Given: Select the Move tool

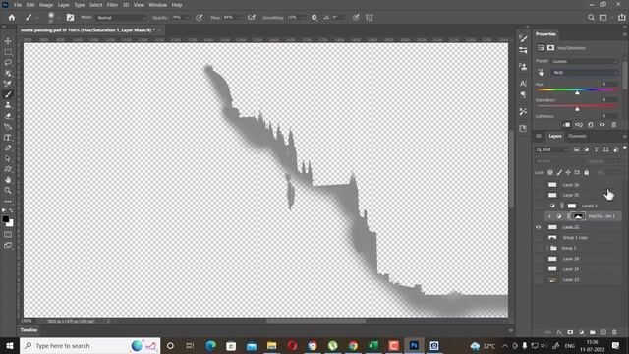Looking at the screenshot, I should click(8, 41).
